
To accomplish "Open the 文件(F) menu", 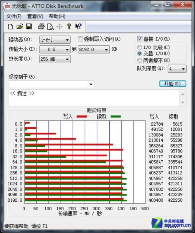I will click(14, 16).
